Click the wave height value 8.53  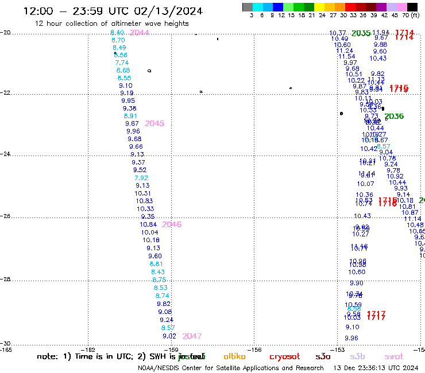pos(160,287)
